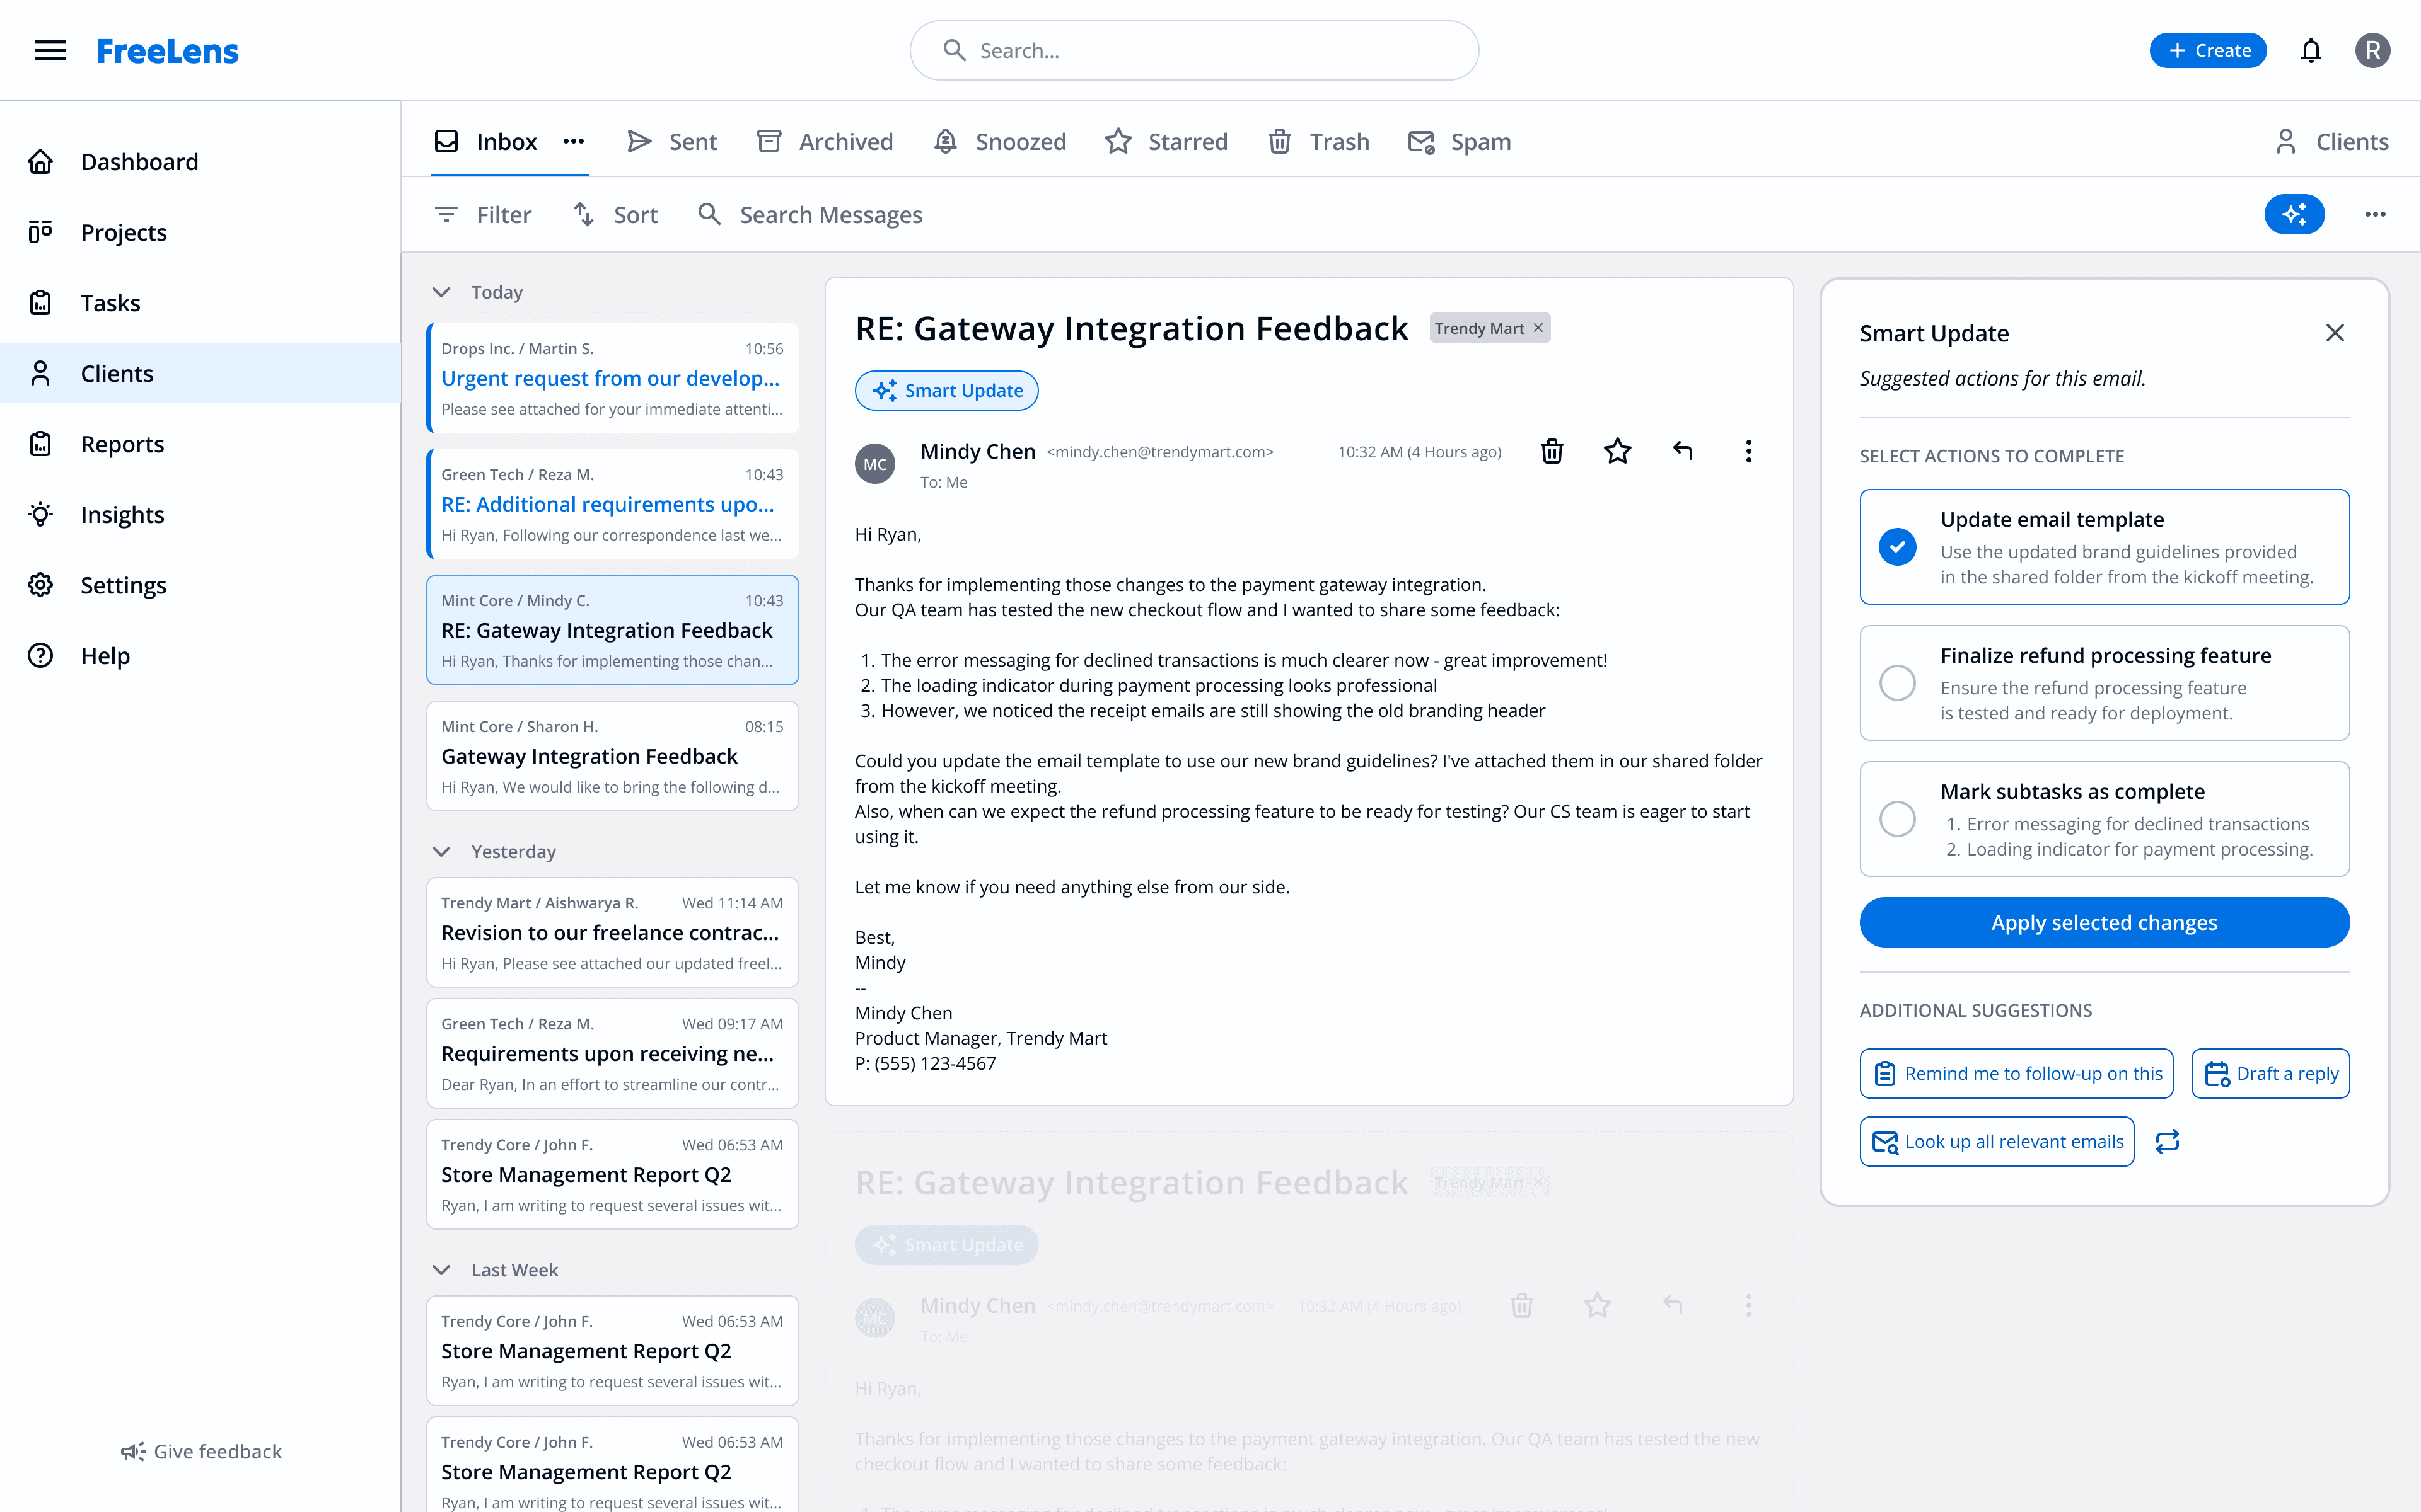Collapse the Yesterday email group
Screen dimensions: 2421x1512
(441, 851)
